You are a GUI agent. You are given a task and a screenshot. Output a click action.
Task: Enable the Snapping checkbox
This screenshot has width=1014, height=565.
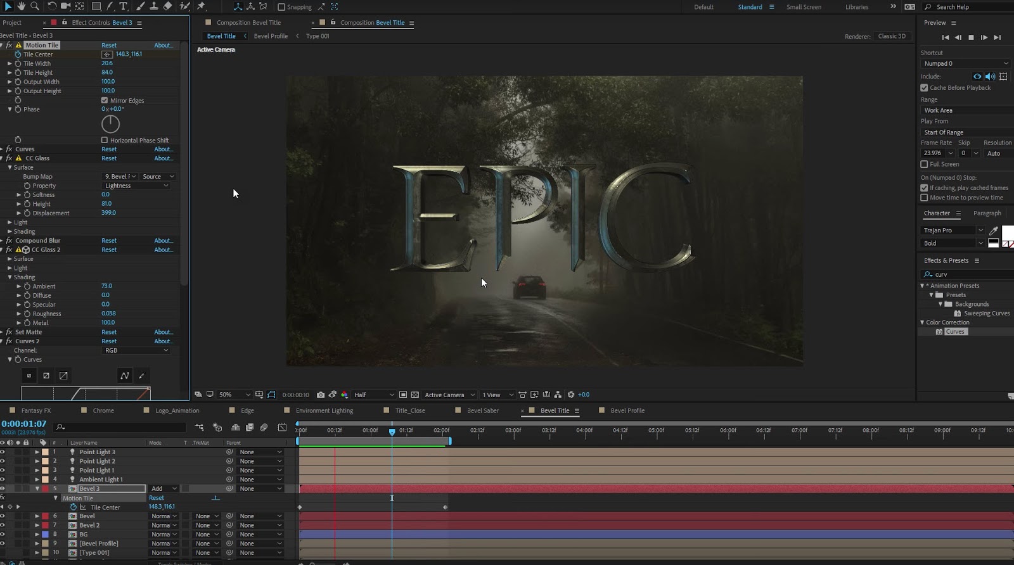pos(281,7)
